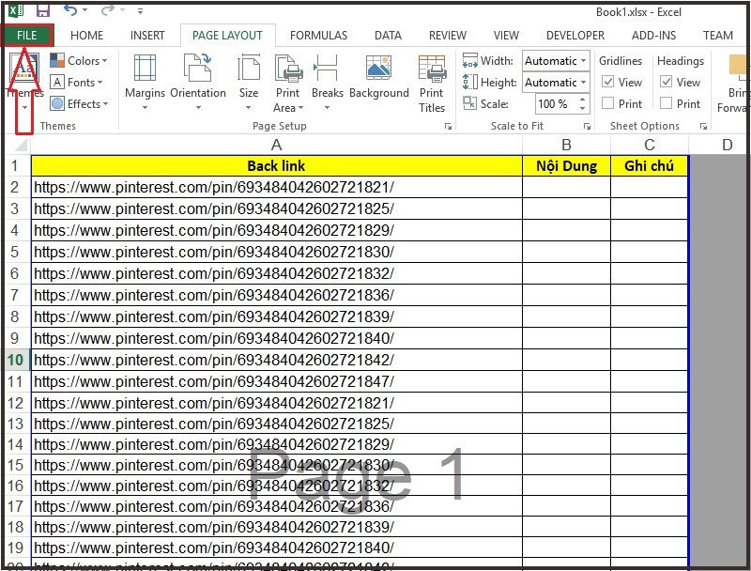This screenshot has width=751, height=571.
Task: Open the Sheet Options dialog launcher
Action: pyautogui.click(x=703, y=127)
